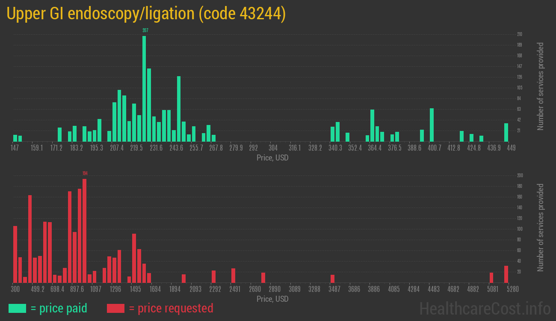Screen dimensions: 556x321
Task: Click the 126 y-axis tick label
Action: (x=520, y=77)
